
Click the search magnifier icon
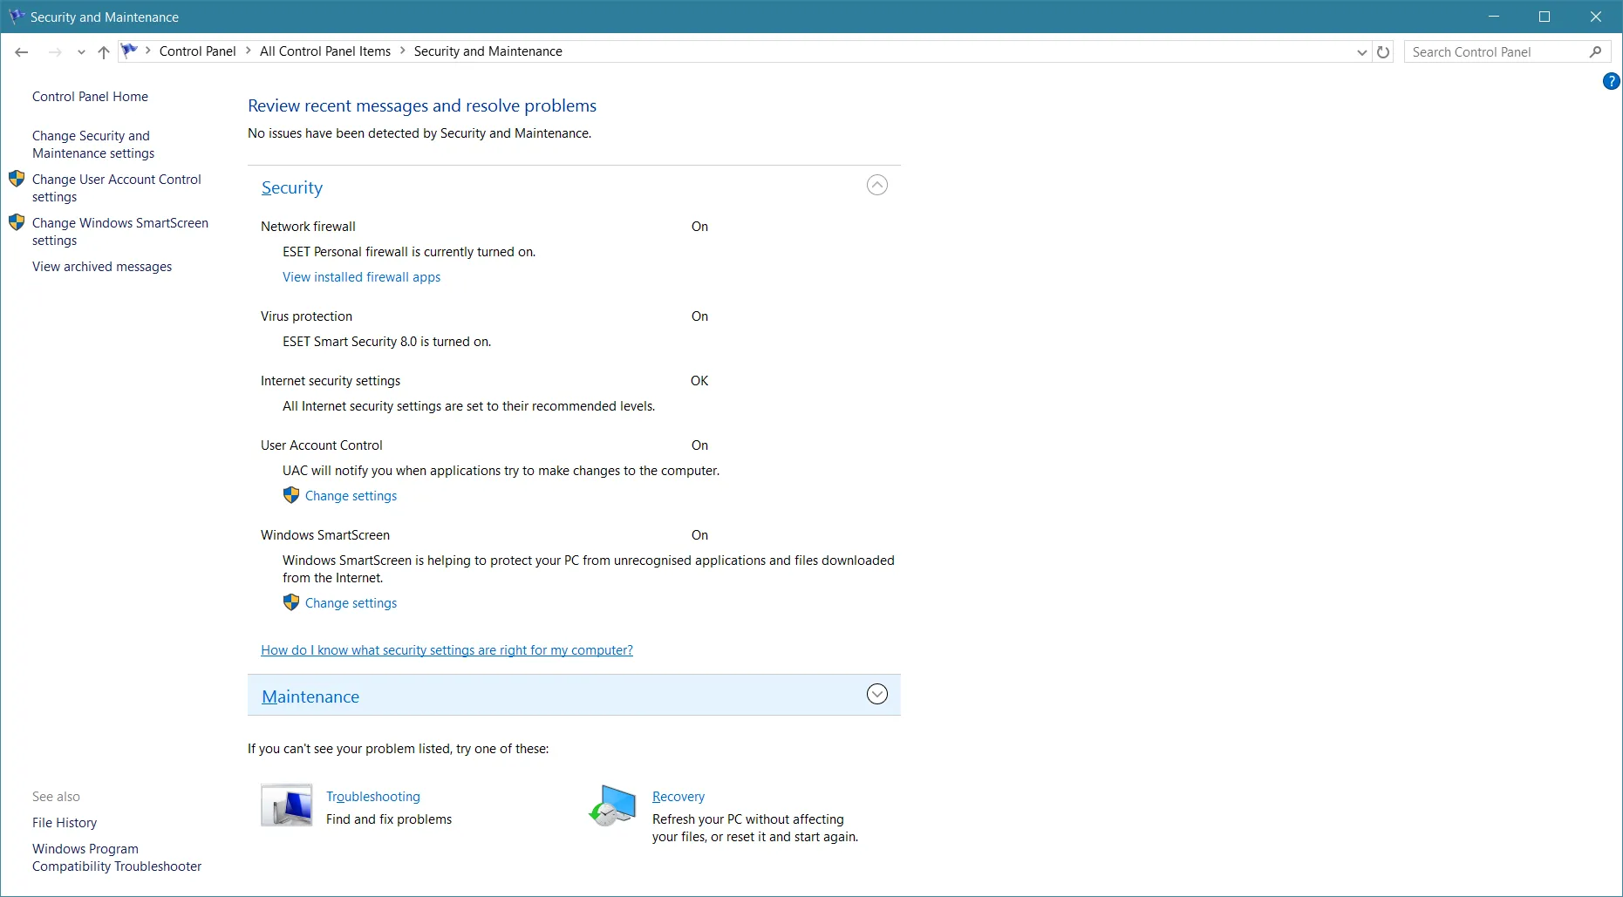(1595, 52)
